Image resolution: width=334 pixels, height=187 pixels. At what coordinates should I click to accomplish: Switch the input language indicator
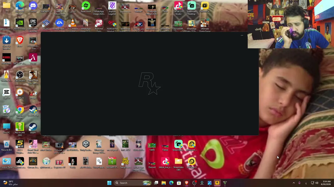click(306, 183)
